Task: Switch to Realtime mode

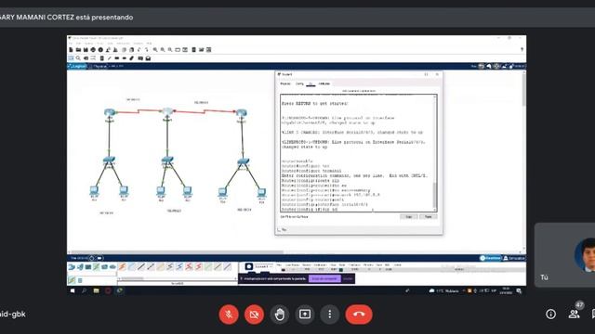Action: (x=490, y=258)
